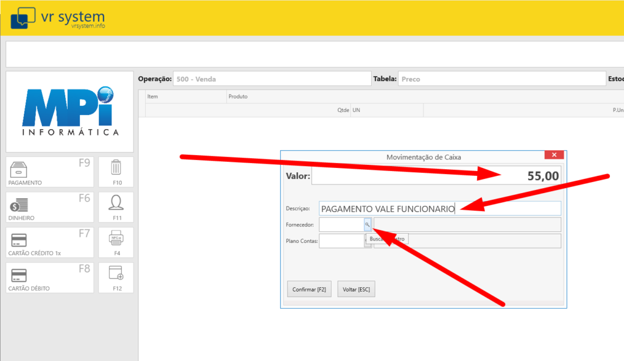Click the Valor amount field
This screenshot has height=361, width=624.
pyautogui.click(x=436, y=177)
